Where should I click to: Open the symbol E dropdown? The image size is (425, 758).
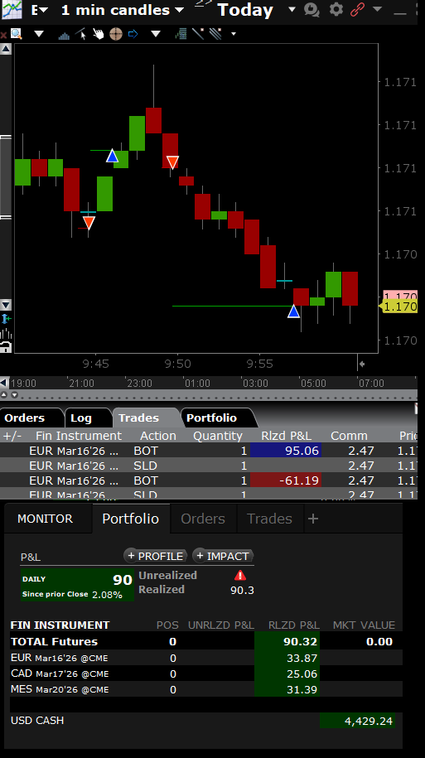click(39, 10)
